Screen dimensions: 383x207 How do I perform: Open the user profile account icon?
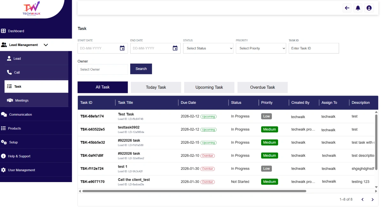[369, 8]
